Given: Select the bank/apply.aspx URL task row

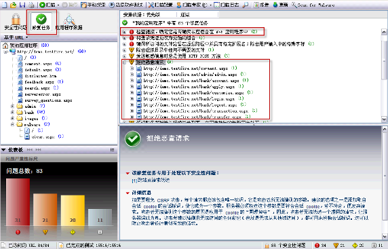Looking at the screenshot, I should (x=189, y=87).
